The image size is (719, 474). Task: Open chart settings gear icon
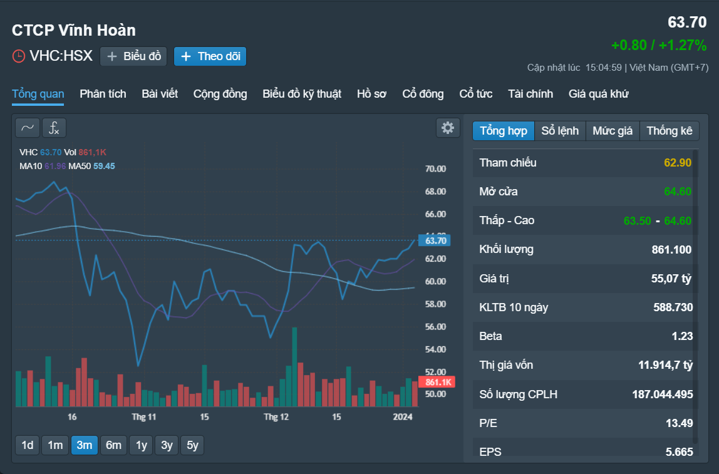[448, 128]
